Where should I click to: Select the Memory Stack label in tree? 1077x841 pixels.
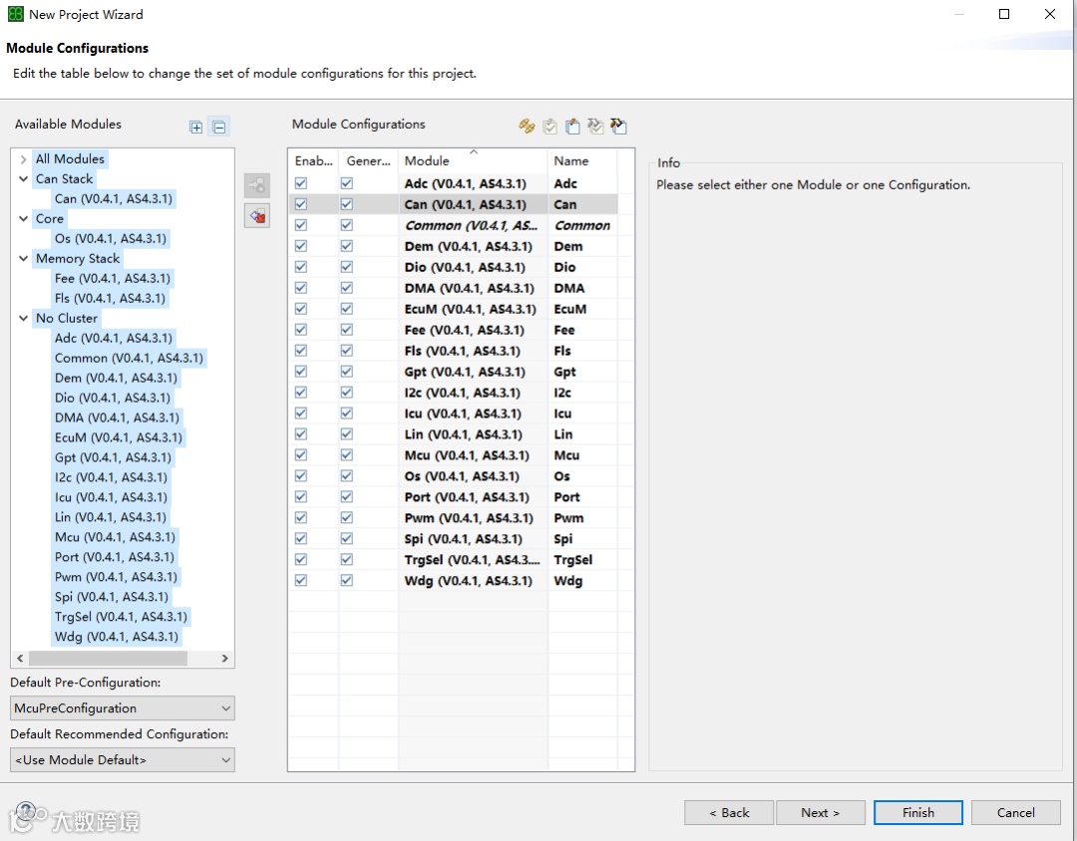click(78, 259)
